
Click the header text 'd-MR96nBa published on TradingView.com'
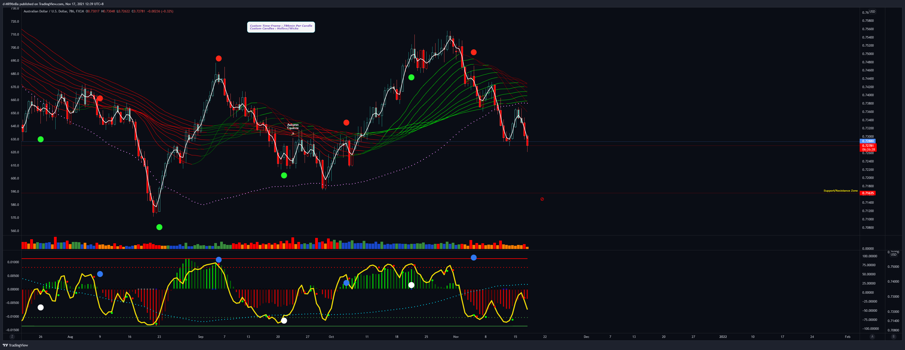coord(33,4)
